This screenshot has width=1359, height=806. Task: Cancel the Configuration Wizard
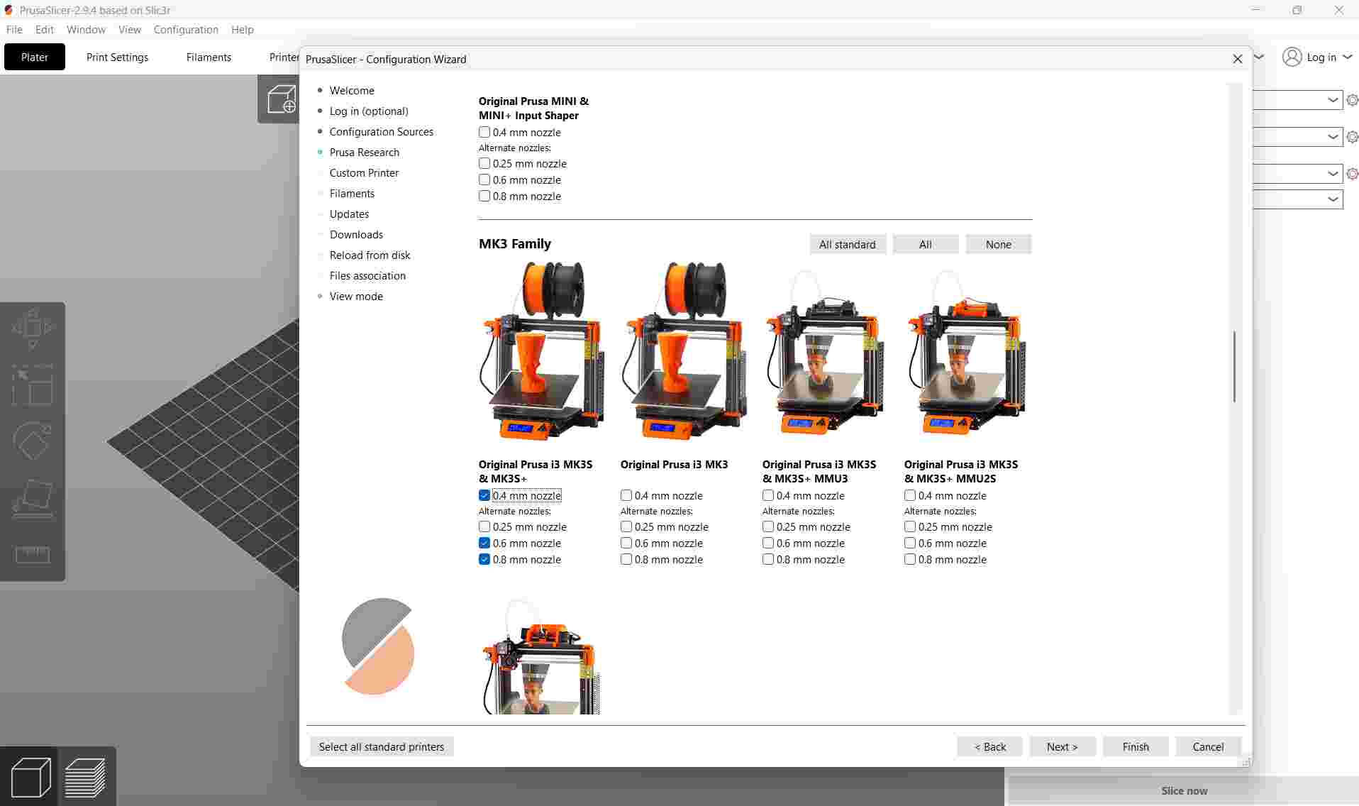point(1209,746)
